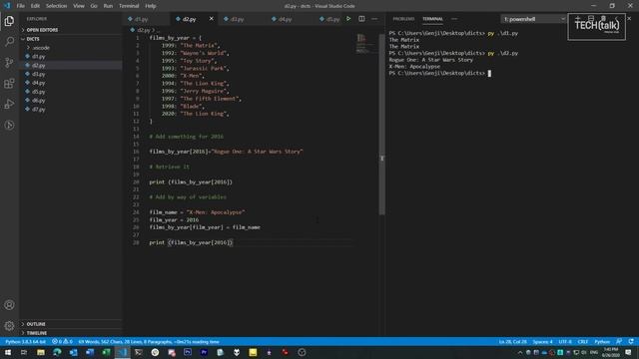Change file encoding via UTF-8
639x359 pixels.
point(565,341)
